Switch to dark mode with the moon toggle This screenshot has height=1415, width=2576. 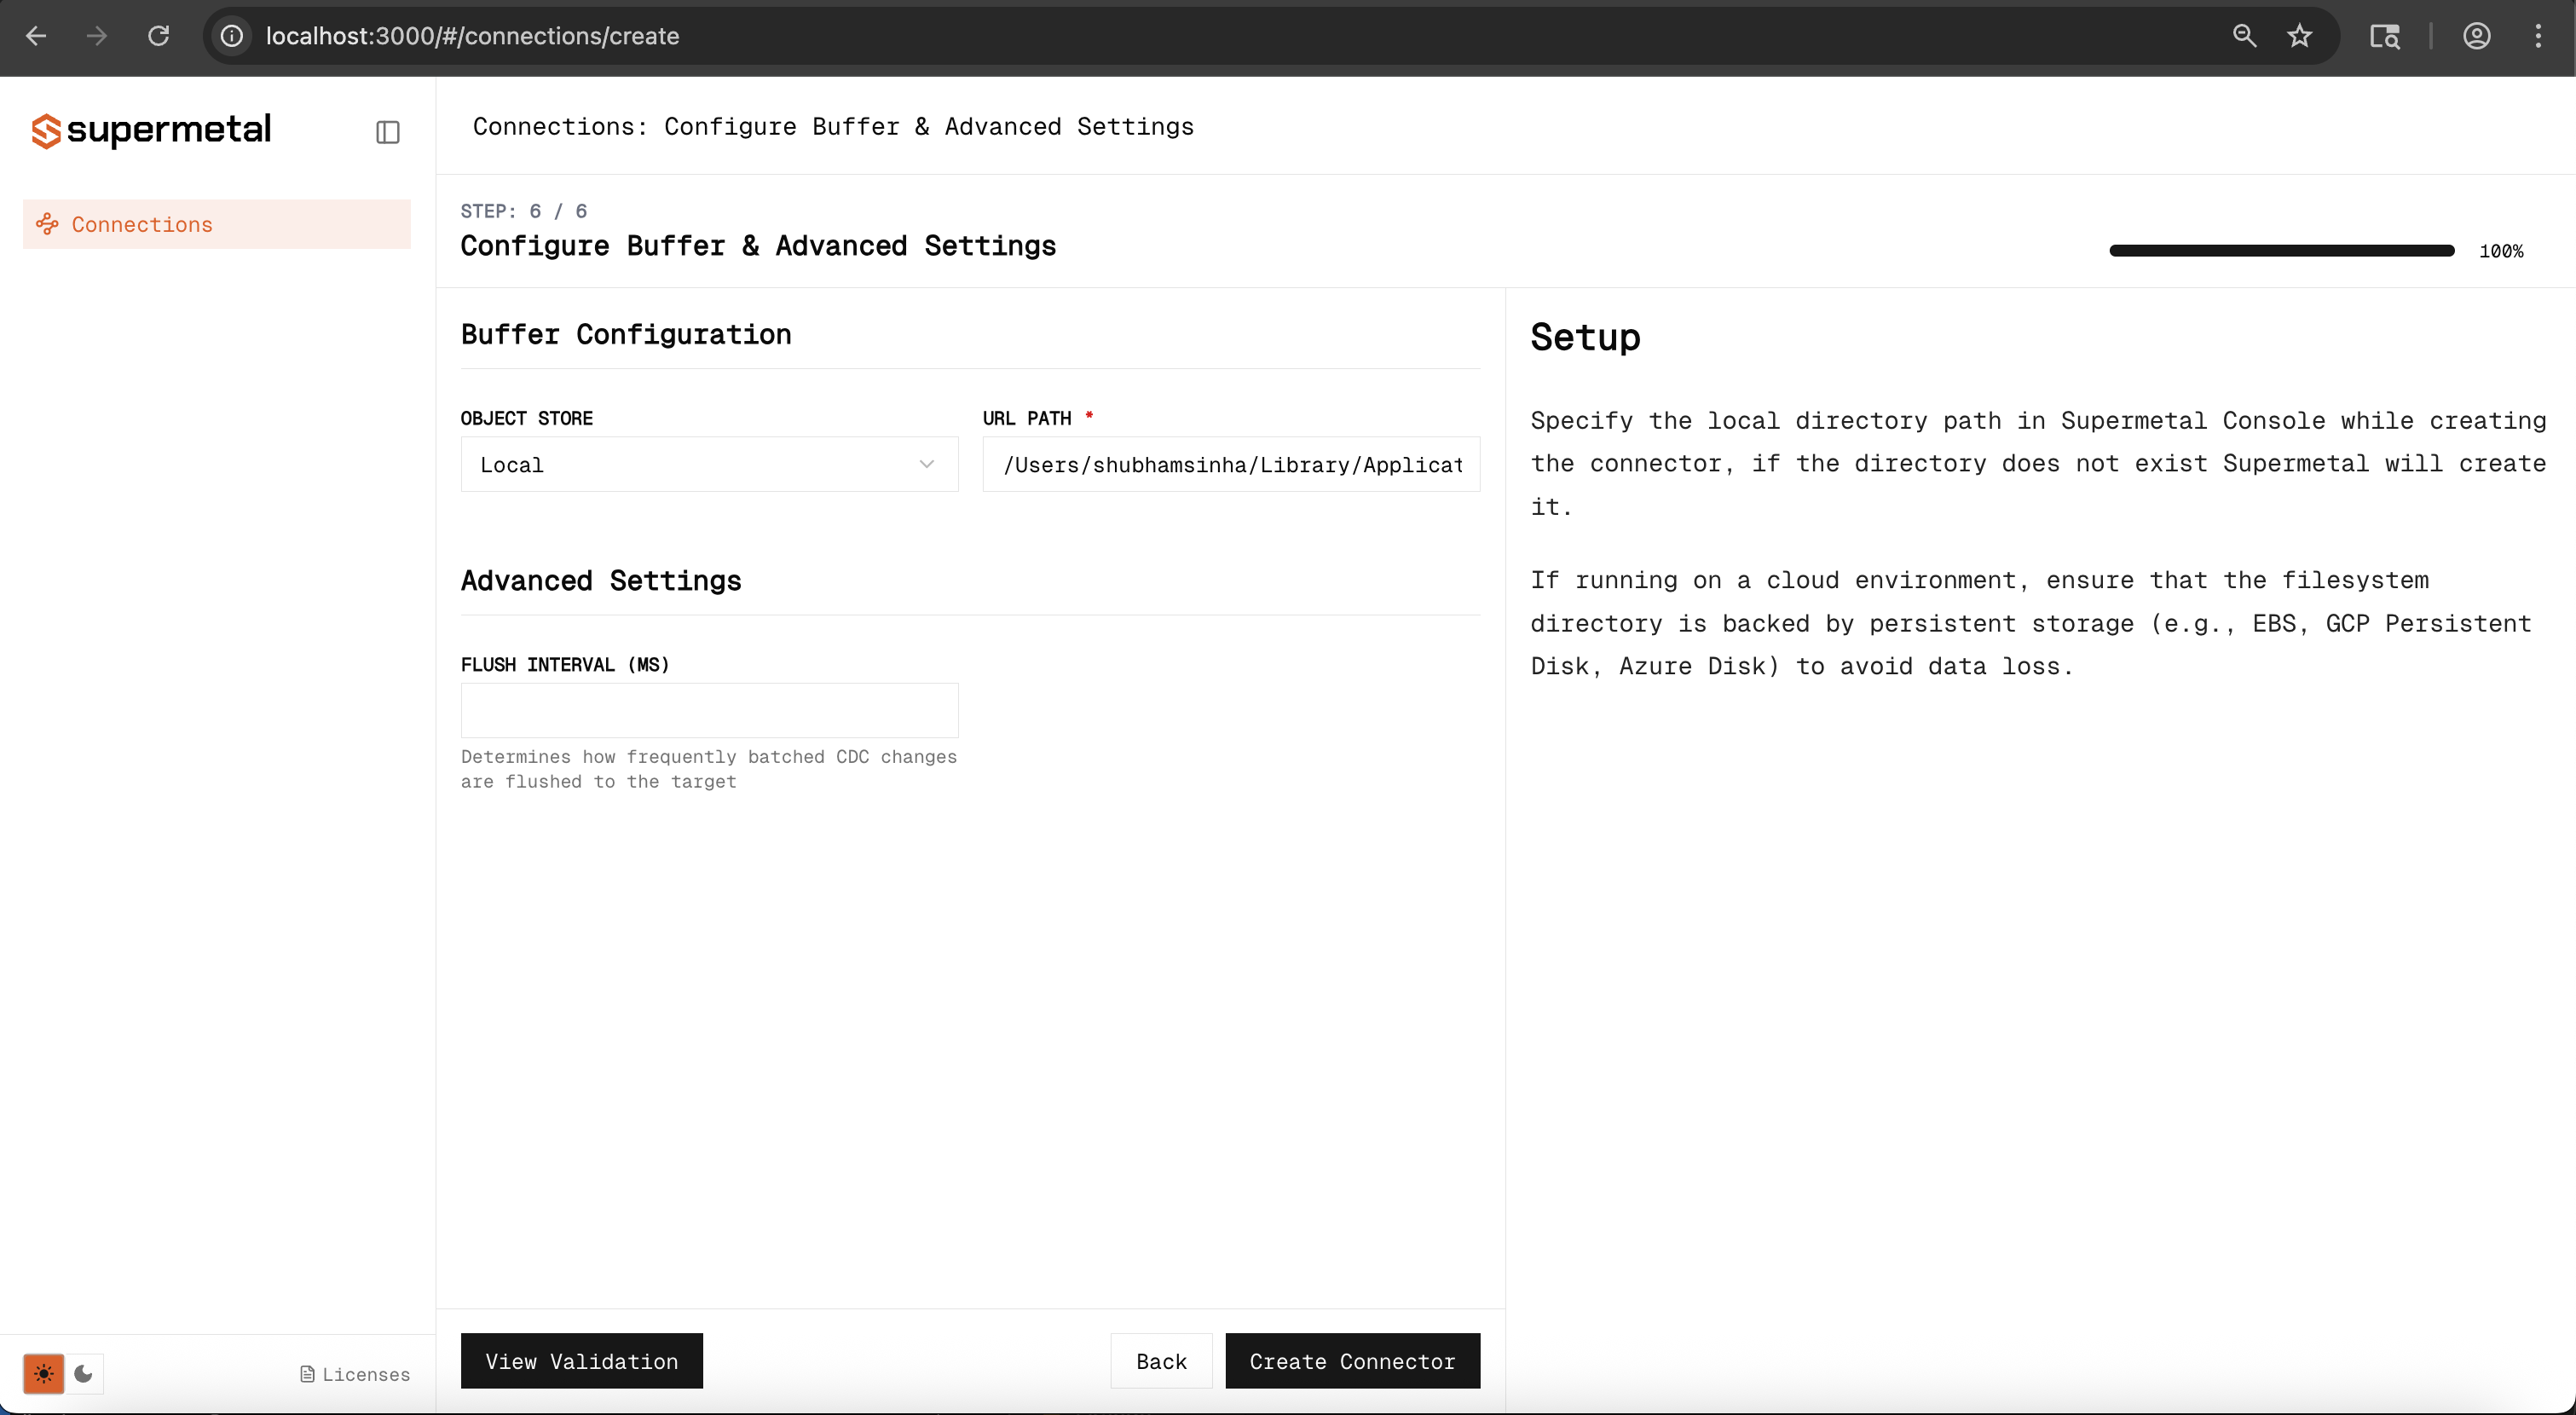pos(83,1373)
